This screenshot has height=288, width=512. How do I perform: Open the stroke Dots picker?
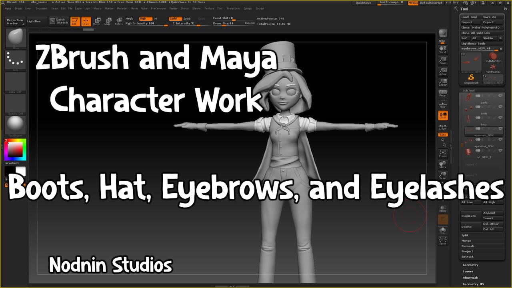click(x=16, y=61)
